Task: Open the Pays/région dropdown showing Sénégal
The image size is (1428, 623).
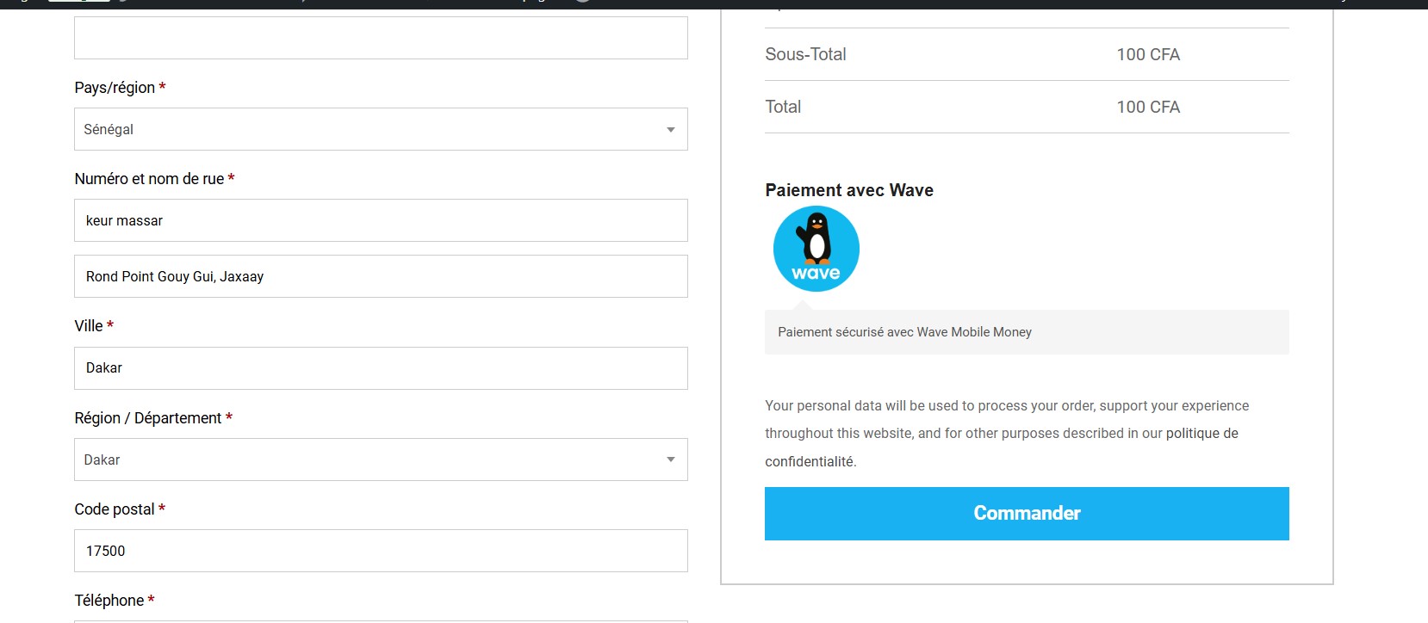Action: [381, 129]
